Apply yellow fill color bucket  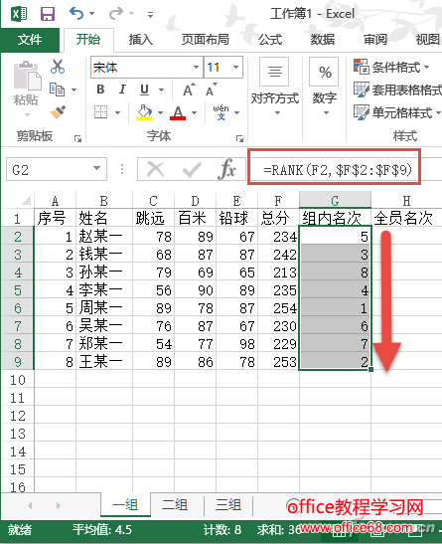[144, 112]
